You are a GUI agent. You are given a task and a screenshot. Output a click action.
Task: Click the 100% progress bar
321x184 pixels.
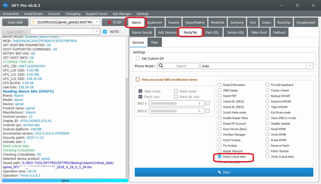tap(65, 181)
